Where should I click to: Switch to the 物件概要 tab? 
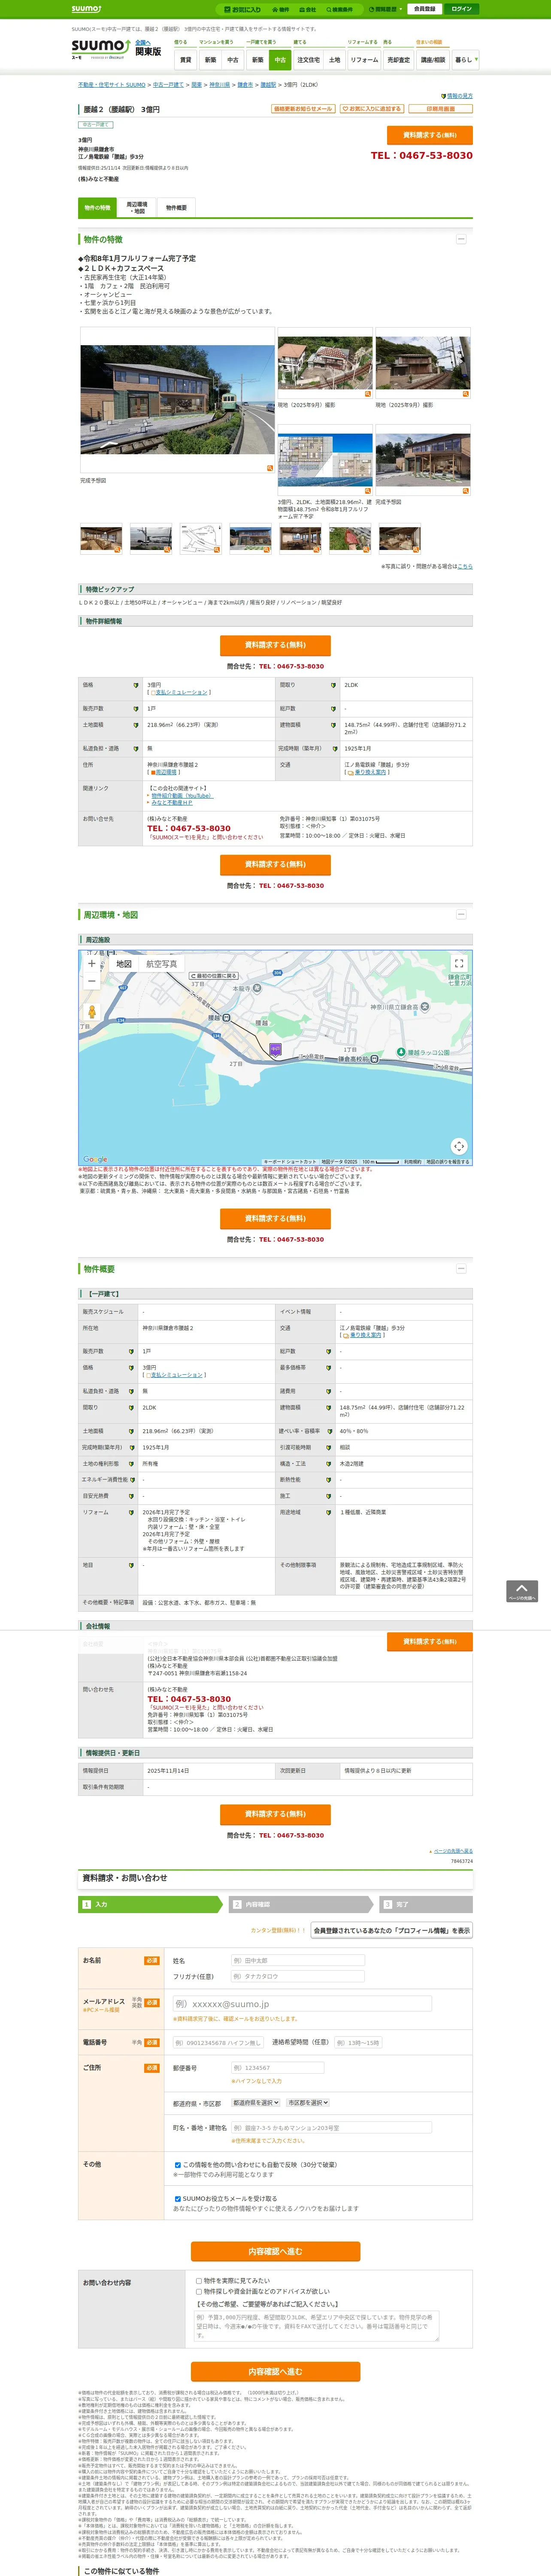[x=176, y=208]
